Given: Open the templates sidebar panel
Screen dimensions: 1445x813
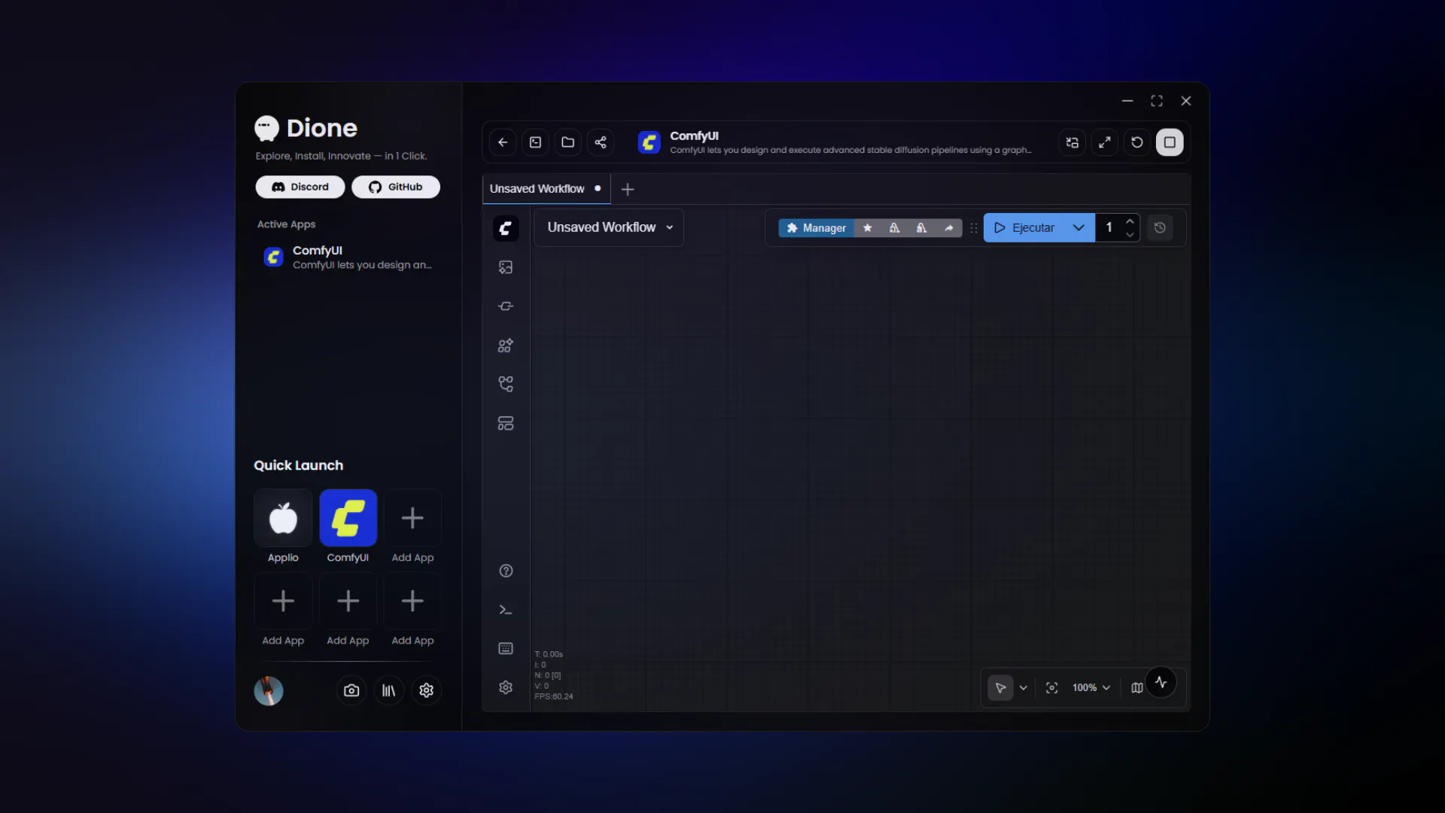Looking at the screenshot, I should tap(506, 424).
